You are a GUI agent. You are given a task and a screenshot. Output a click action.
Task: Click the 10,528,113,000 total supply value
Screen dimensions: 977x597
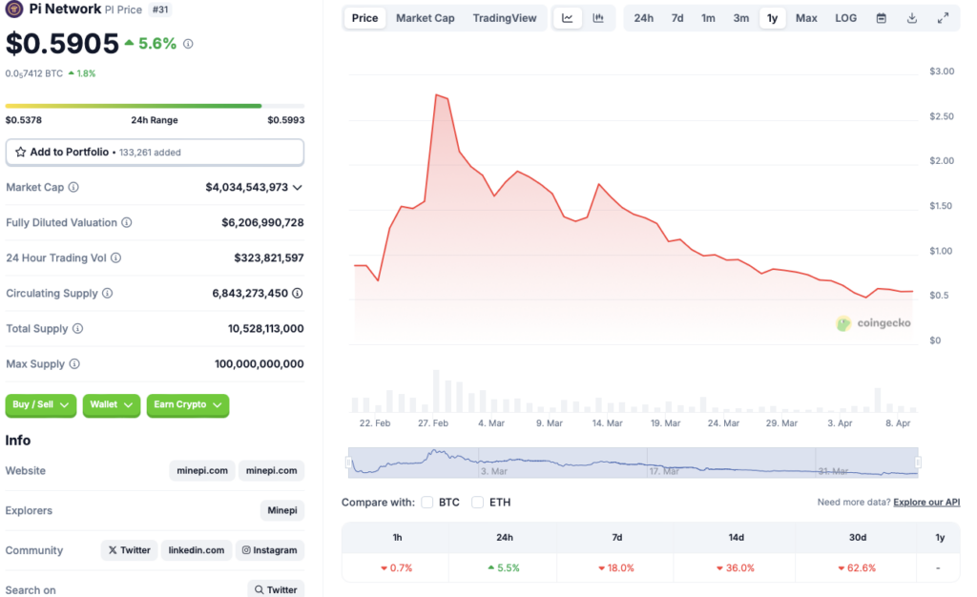[x=265, y=329]
